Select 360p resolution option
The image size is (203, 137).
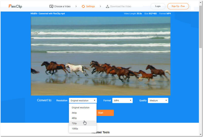[x=83, y=113]
